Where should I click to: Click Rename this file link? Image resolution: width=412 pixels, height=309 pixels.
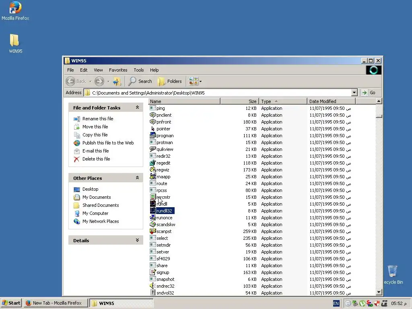point(98,119)
